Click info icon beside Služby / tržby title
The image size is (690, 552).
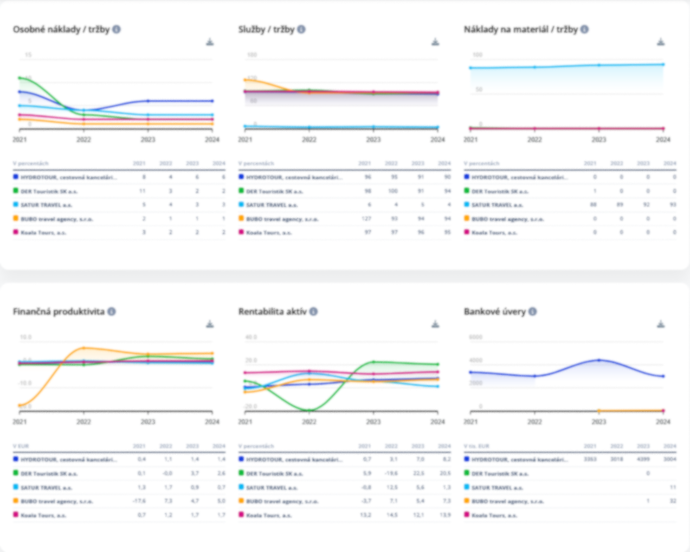coord(301,29)
